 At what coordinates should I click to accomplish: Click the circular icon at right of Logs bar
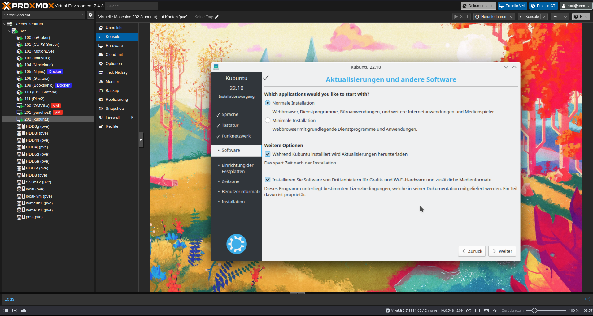587,299
